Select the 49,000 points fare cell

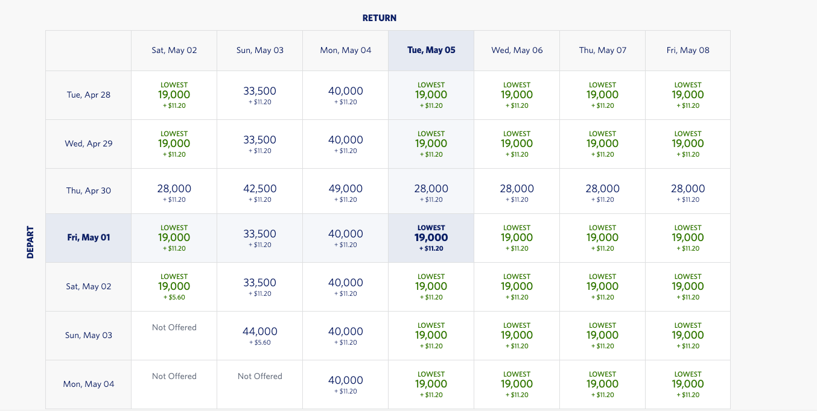[345, 191]
